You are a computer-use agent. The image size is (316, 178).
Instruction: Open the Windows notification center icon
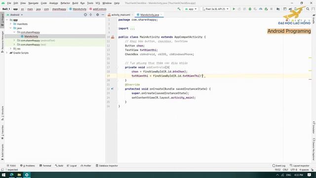tap(310, 175)
